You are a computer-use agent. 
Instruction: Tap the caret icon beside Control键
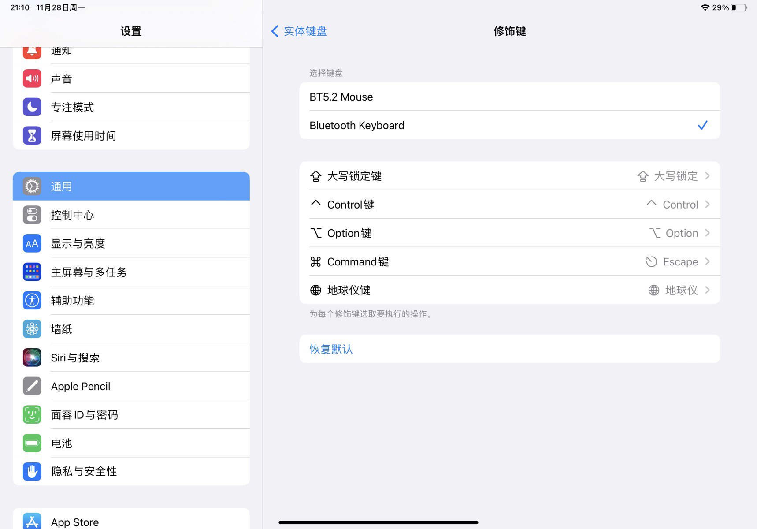click(x=315, y=203)
